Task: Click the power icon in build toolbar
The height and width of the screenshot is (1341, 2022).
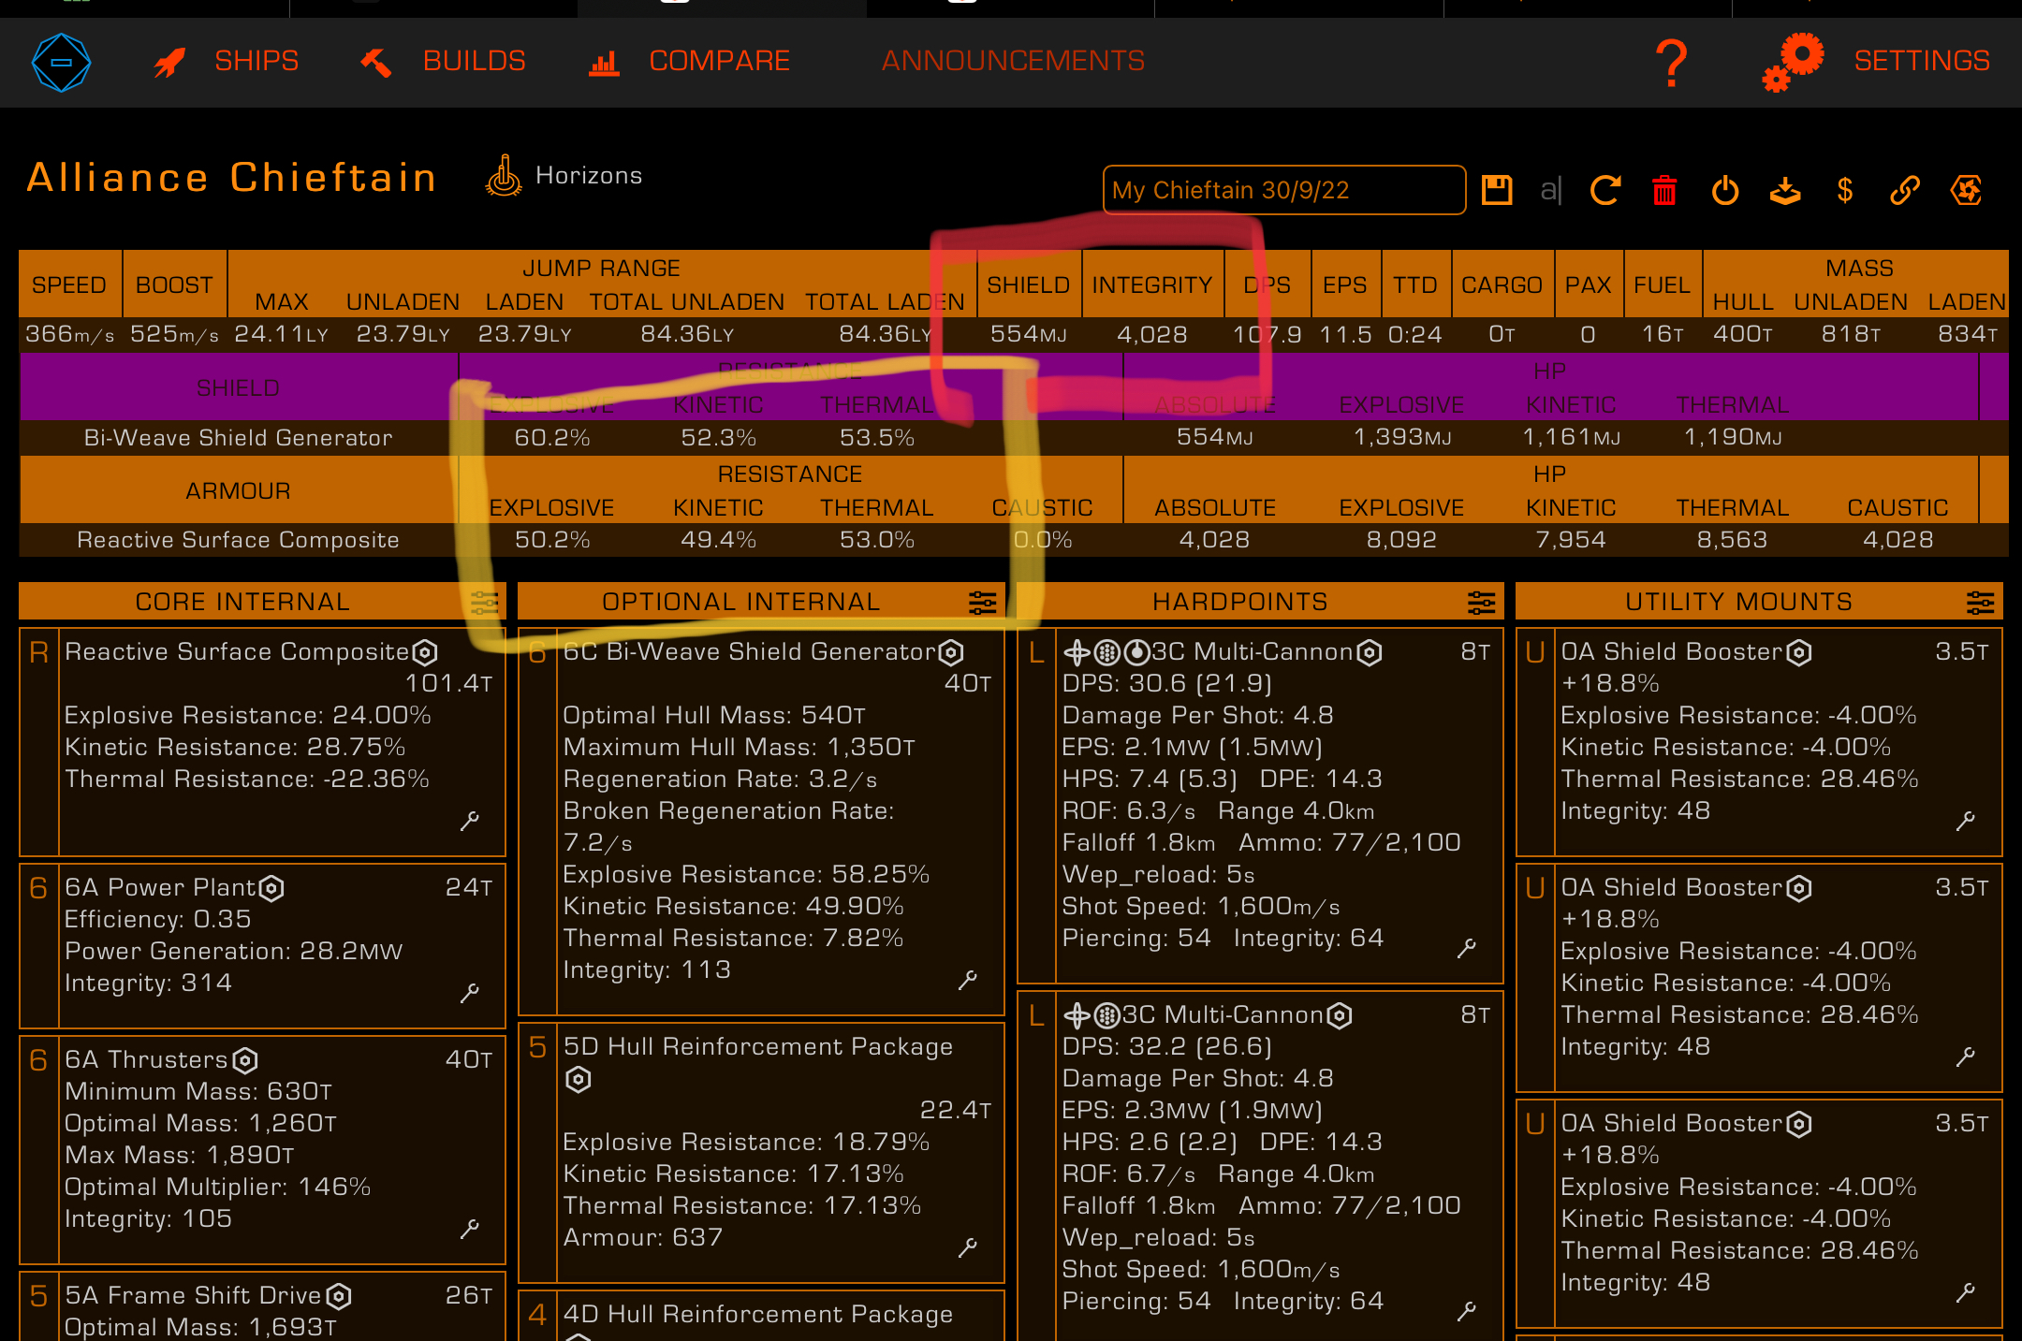Action: (1725, 190)
